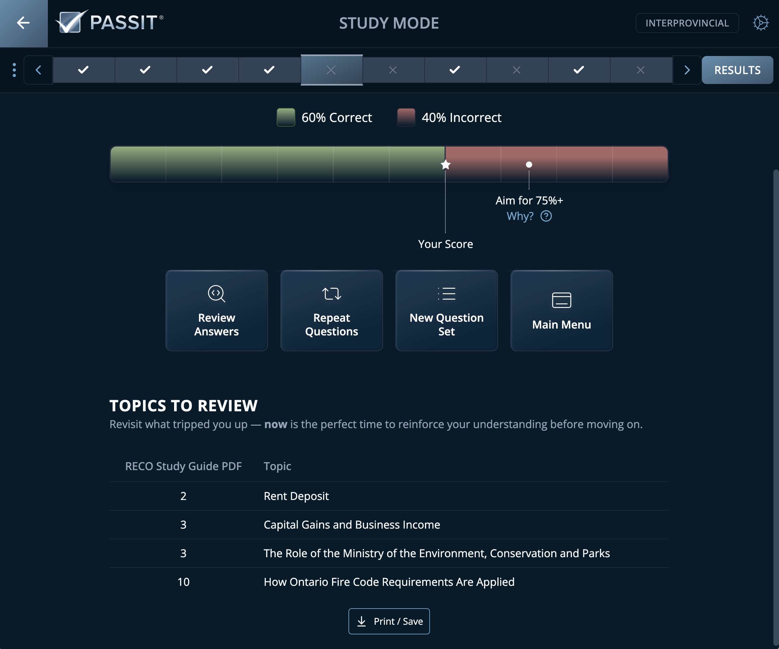Open the Why? link under Aim for 75%+
779x649 pixels.
pos(520,216)
